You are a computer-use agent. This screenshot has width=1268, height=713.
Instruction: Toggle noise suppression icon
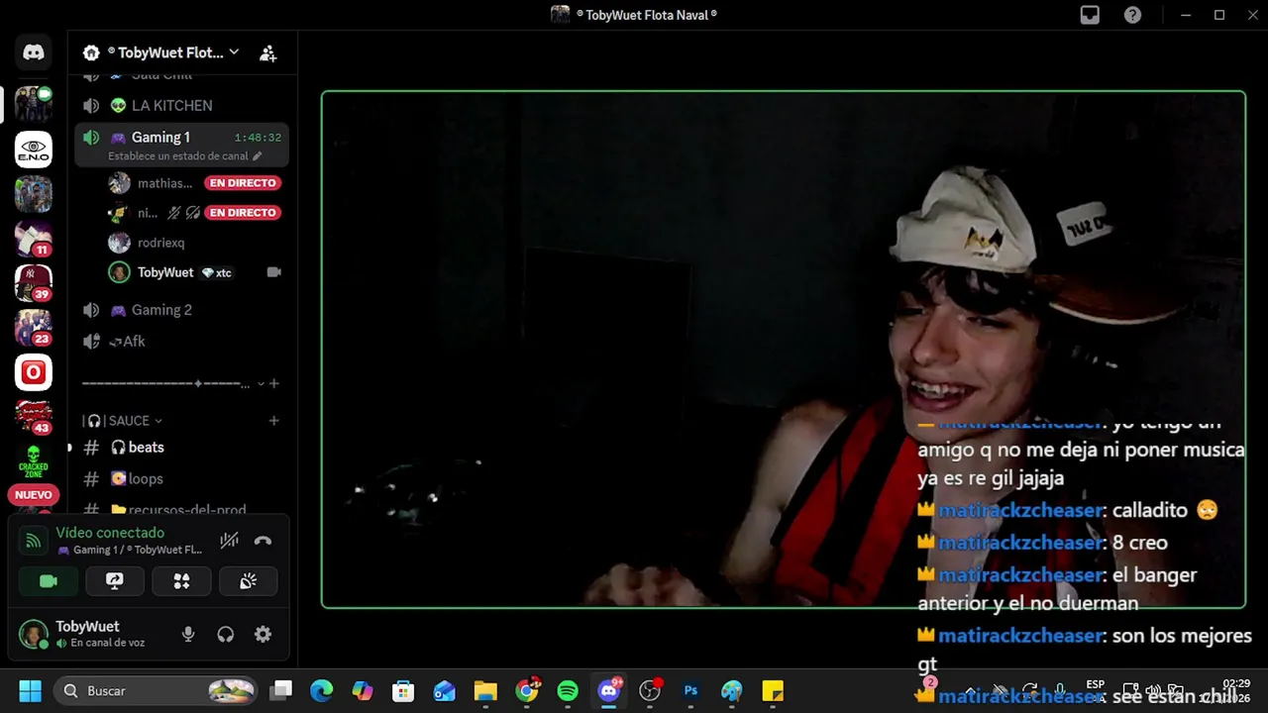(x=229, y=541)
